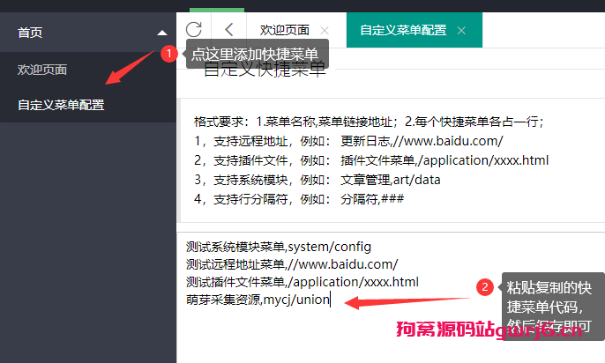The height and width of the screenshot is (363, 605).
Task: Place cursor in the 测试远程地址菜单 line
Action: pos(292,263)
